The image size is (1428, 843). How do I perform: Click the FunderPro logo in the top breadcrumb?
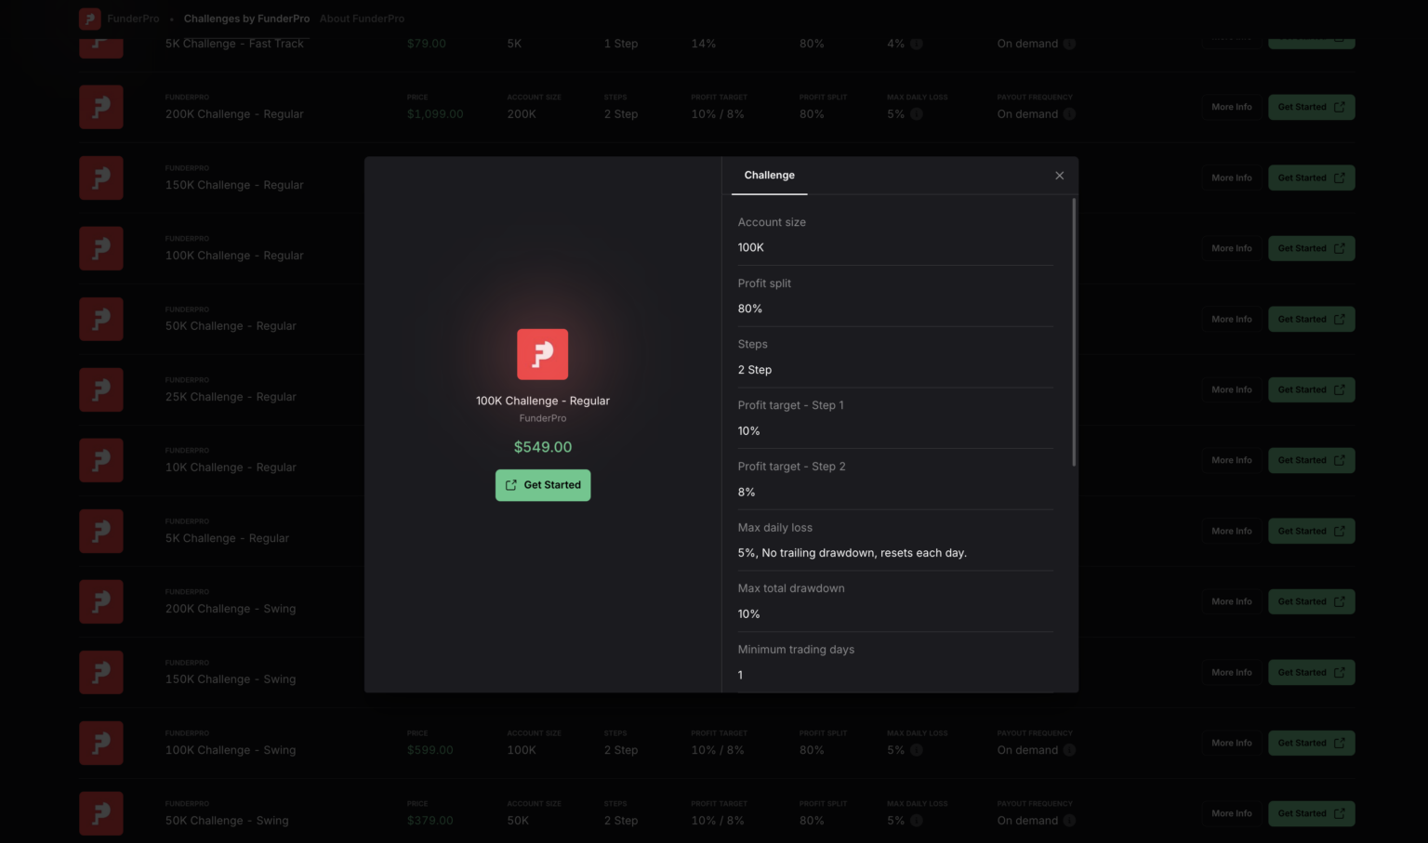tap(90, 18)
